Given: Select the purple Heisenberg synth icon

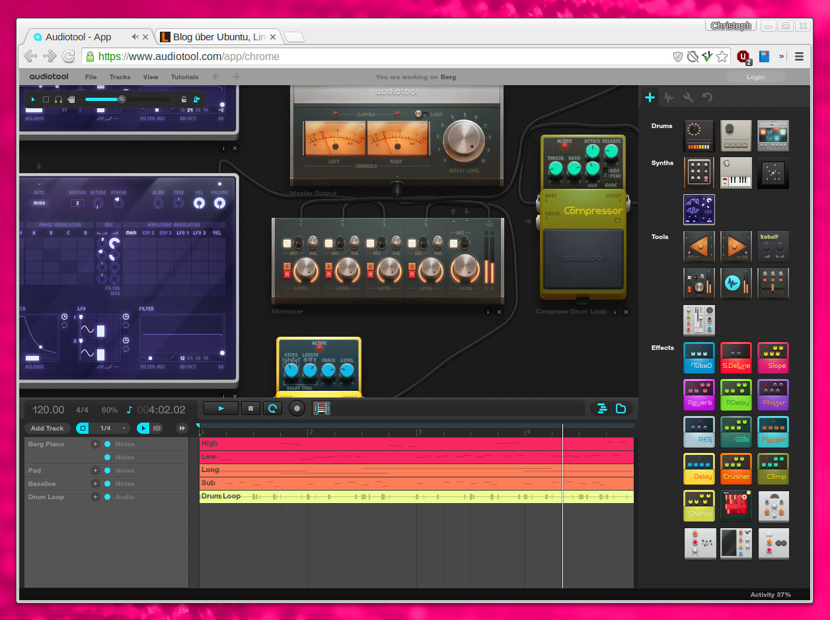Looking at the screenshot, I should (699, 209).
